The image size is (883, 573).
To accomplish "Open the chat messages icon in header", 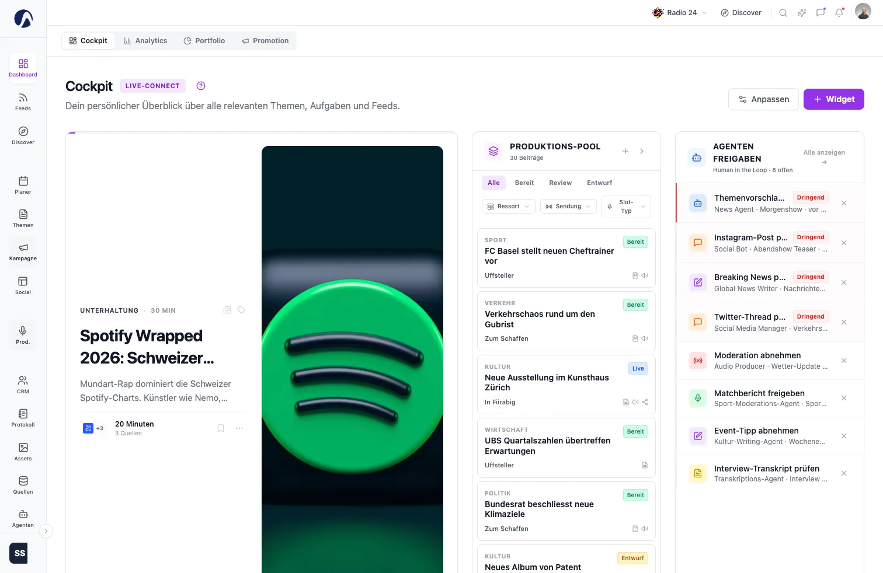I will point(821,13).
